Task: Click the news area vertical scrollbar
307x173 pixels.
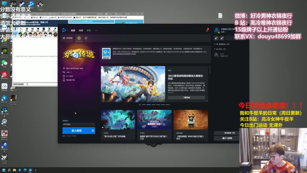Action: point(210,70)
